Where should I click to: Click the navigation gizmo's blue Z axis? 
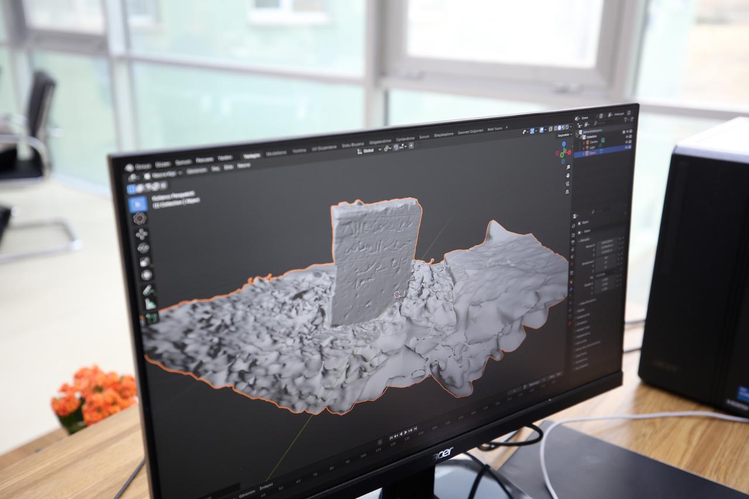click(563, 144)
